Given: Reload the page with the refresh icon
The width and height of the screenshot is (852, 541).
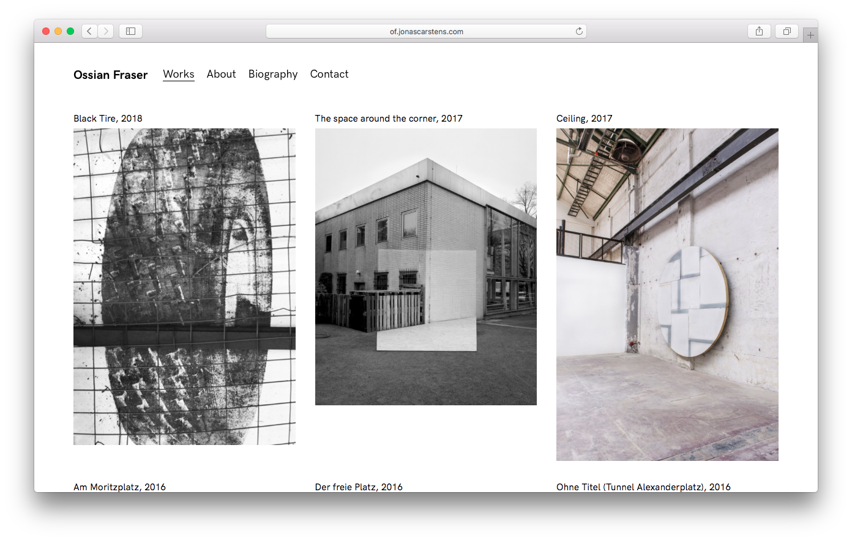Looking at the screenshot, I should coord(579,31).
